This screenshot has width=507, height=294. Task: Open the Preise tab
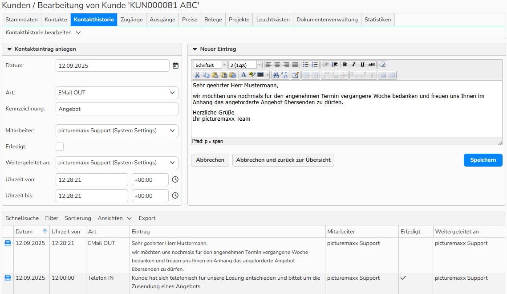[x=190, y=20]
